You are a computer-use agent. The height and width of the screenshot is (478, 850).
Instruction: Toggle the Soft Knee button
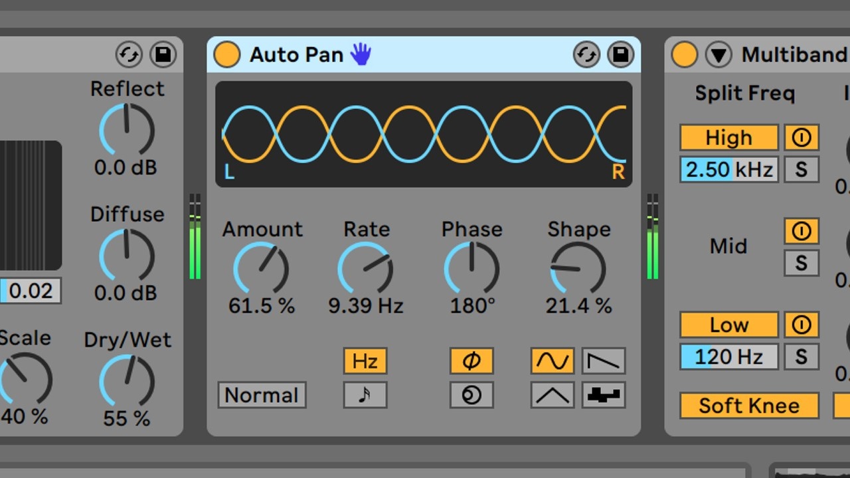[749, 406]
